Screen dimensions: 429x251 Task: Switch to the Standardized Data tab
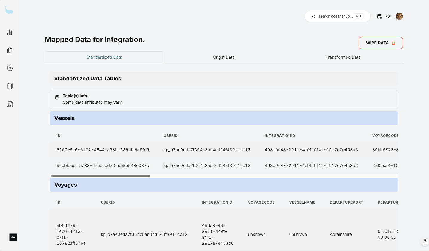click(104, 57)
